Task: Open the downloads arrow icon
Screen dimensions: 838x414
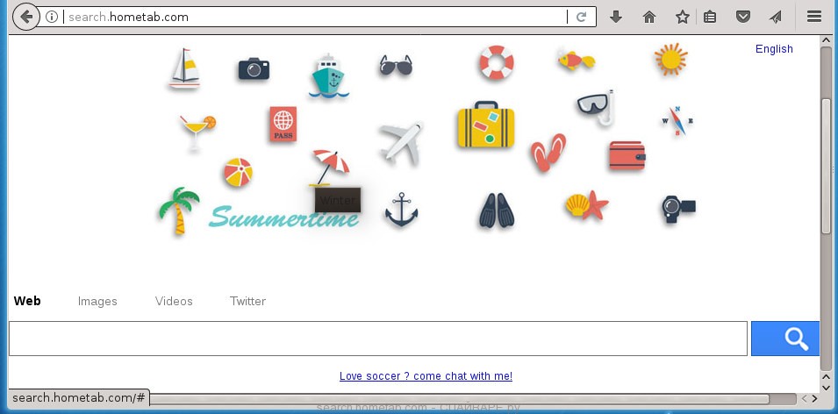Action: click(x=616, y=17)
